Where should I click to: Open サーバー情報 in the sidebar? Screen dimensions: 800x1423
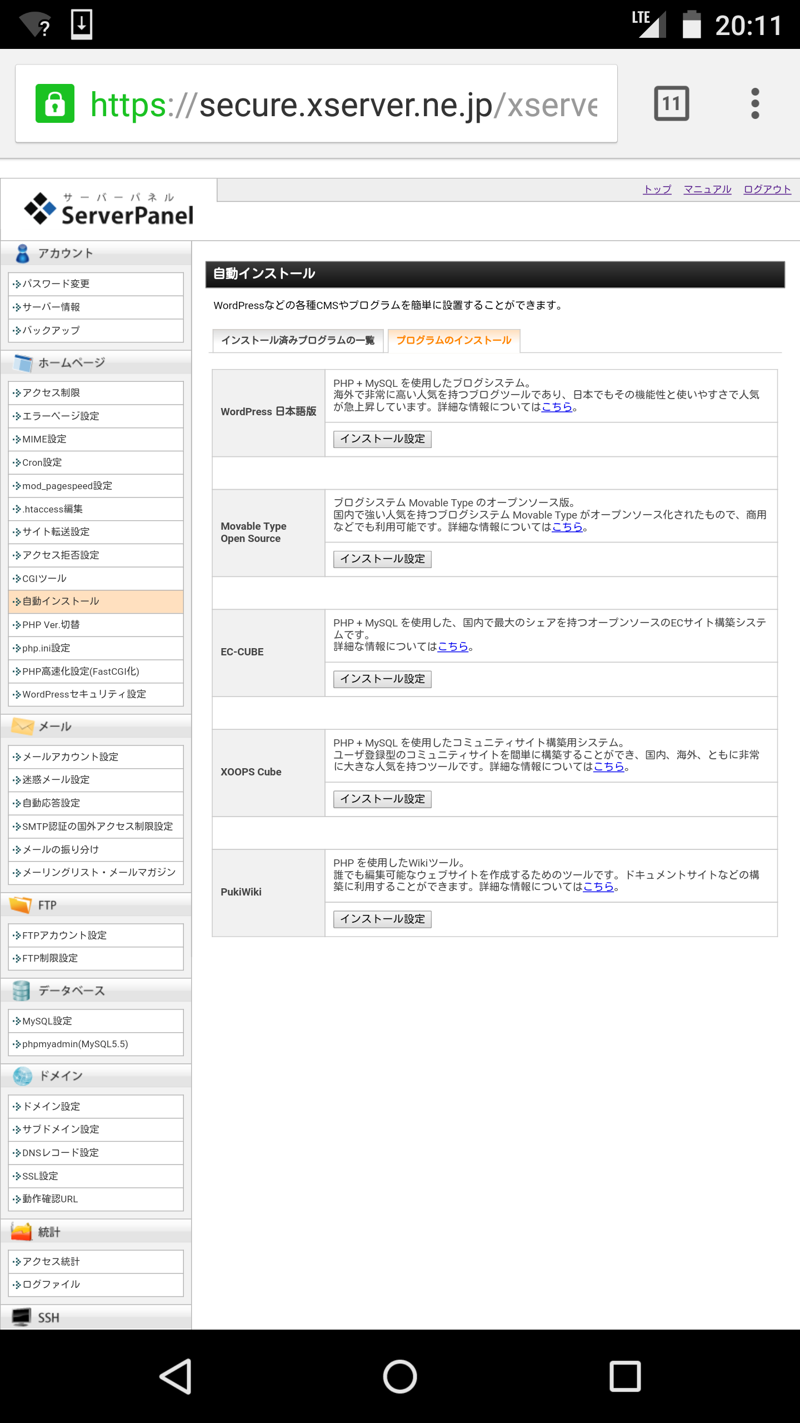tap(96, 307)
